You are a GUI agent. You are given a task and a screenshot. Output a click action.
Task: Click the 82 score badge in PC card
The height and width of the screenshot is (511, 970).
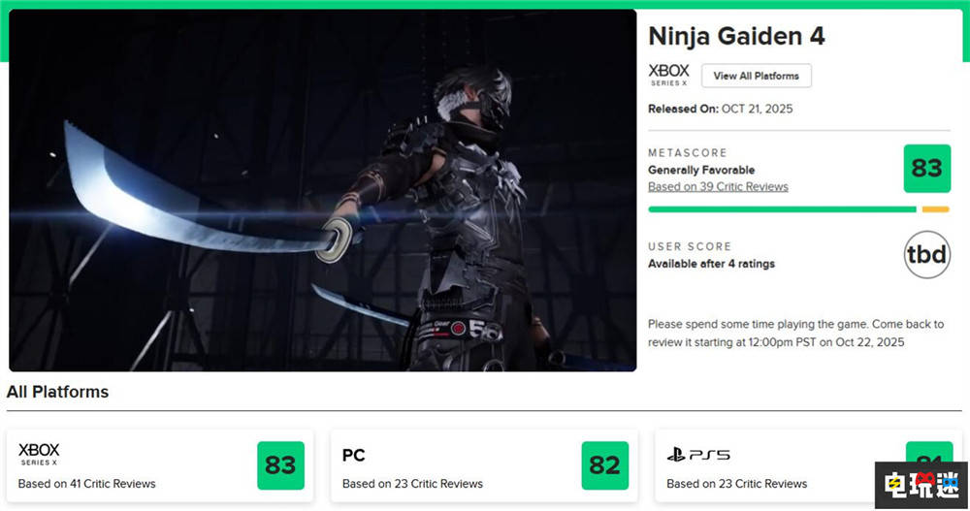point(604,465)
